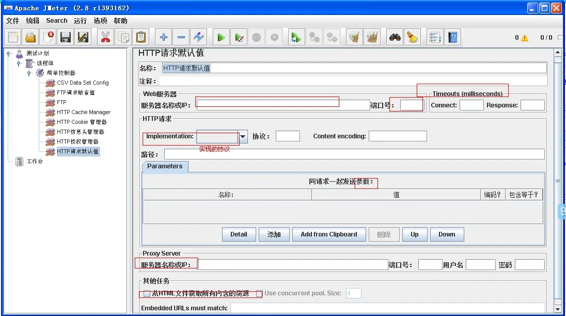The width and height of the screenshot is (566, 316).
Task: Click the Close test plan toolbar icon
Action: click(x=48, y=37)
